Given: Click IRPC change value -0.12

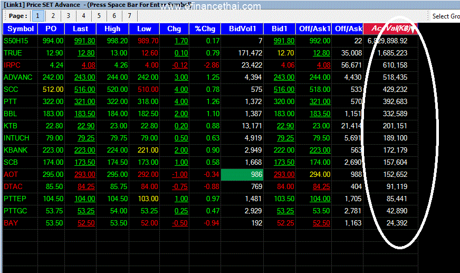Looking at the screenshot, I should point(180,65).
